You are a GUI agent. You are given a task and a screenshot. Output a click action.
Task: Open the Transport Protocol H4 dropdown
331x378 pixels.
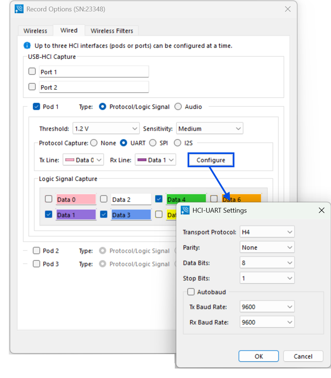click(267, 232)
